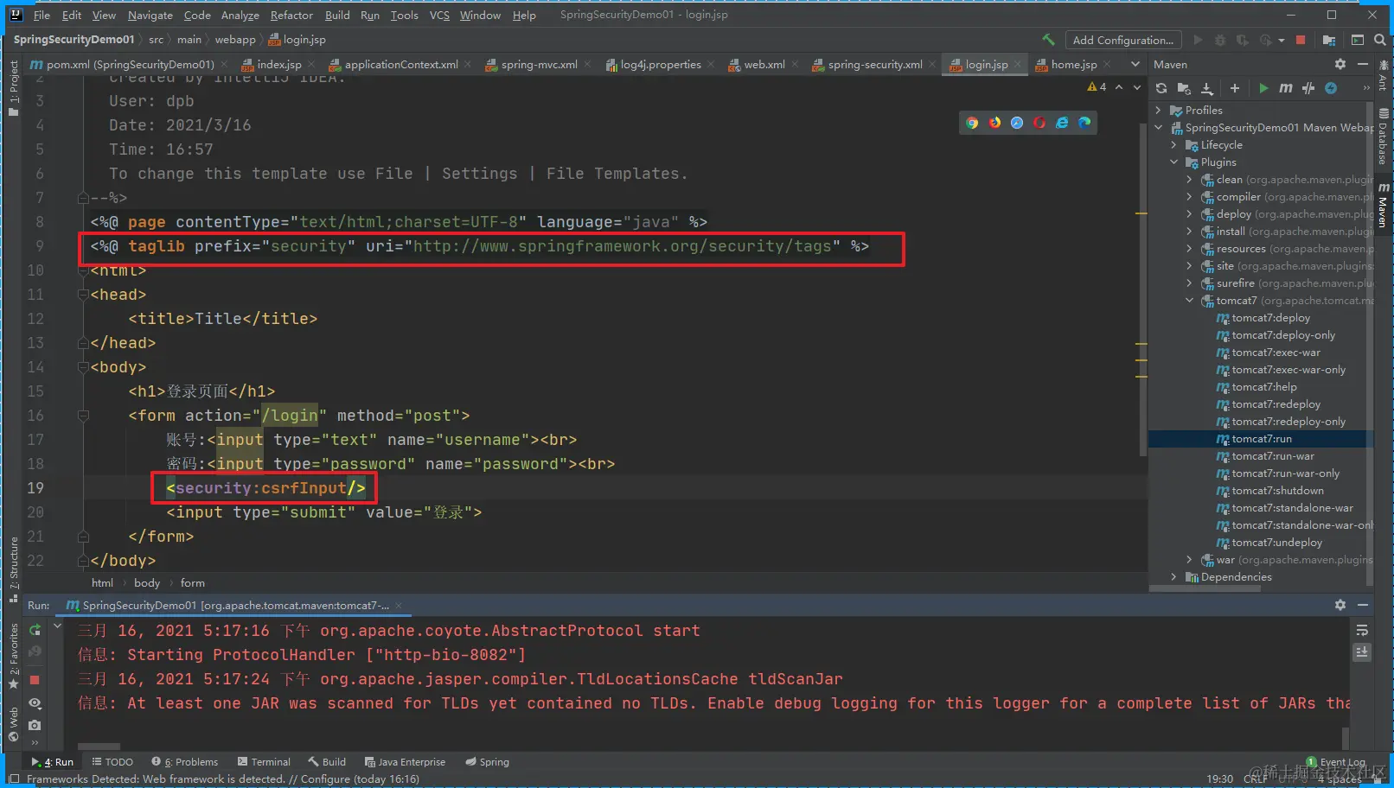1394x788 pixels.
Task: Click Execute Maven Goal 'm' icon
Action: point(1286,88)
